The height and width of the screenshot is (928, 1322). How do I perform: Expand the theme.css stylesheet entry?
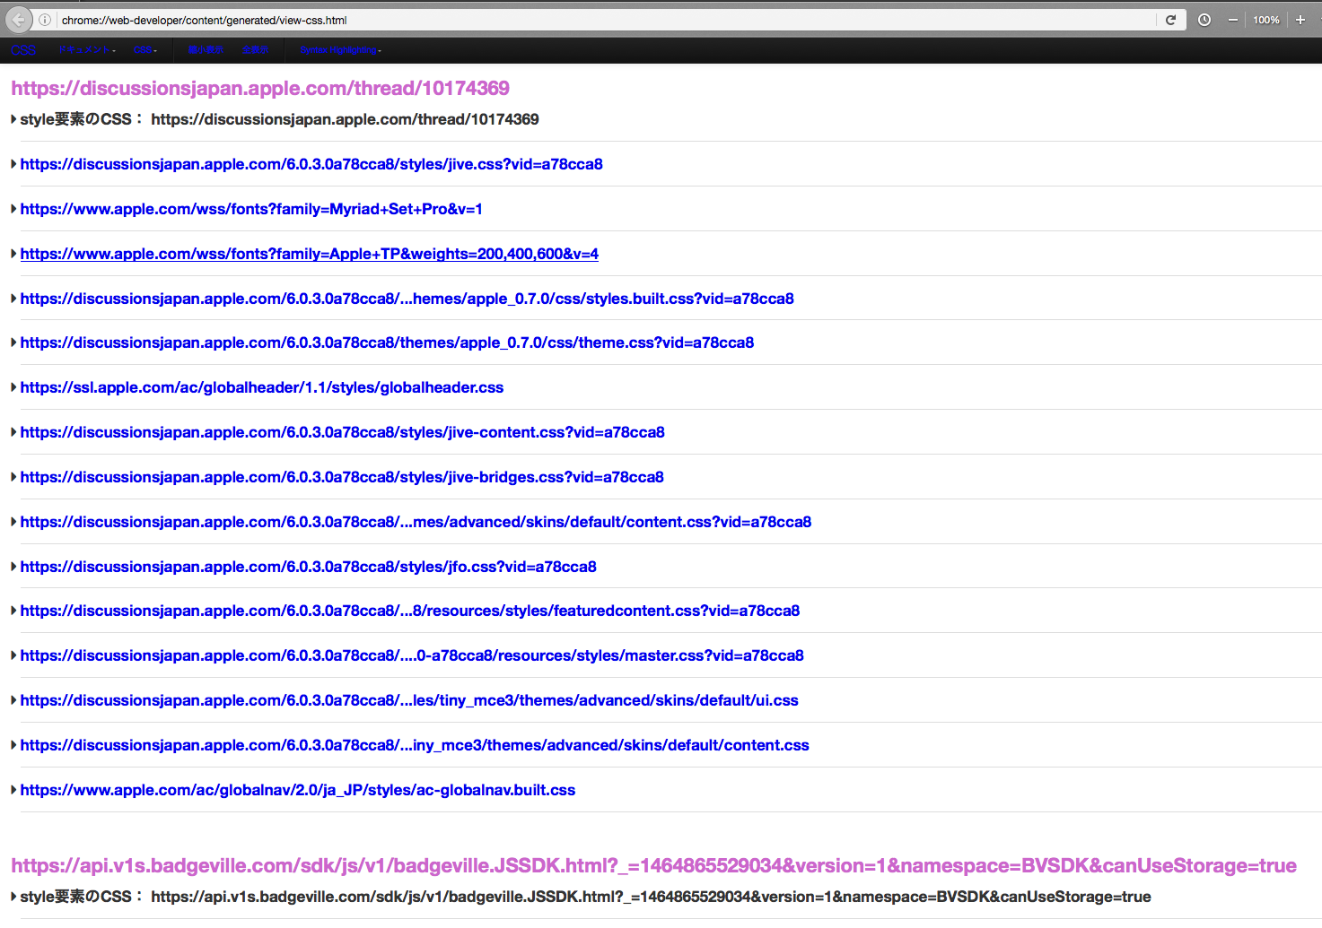13,343
